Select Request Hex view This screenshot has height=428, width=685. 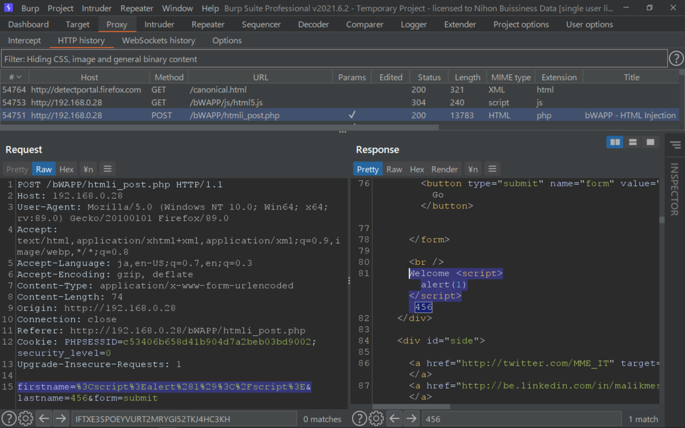67,169
